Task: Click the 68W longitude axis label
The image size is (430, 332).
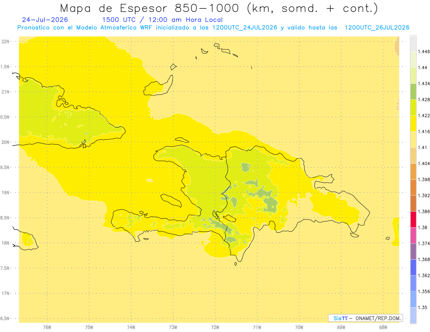Action: 383,327
